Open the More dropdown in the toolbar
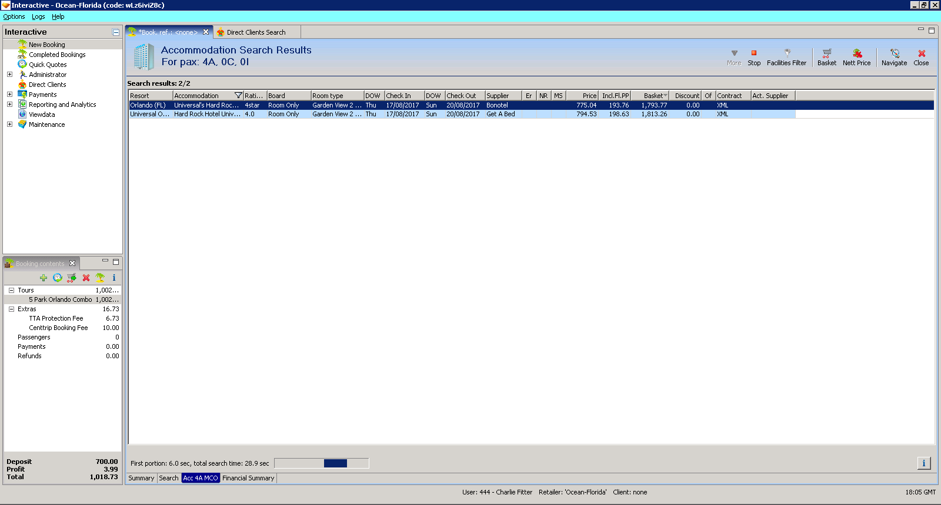Image resolution: width=941 pixels, height=505 pixels. [734, 58]
